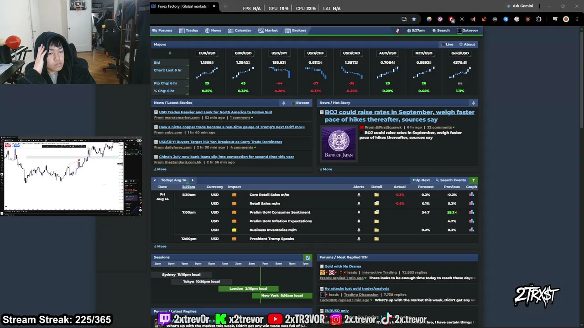Expand More under Hot Story

[326, 169]
